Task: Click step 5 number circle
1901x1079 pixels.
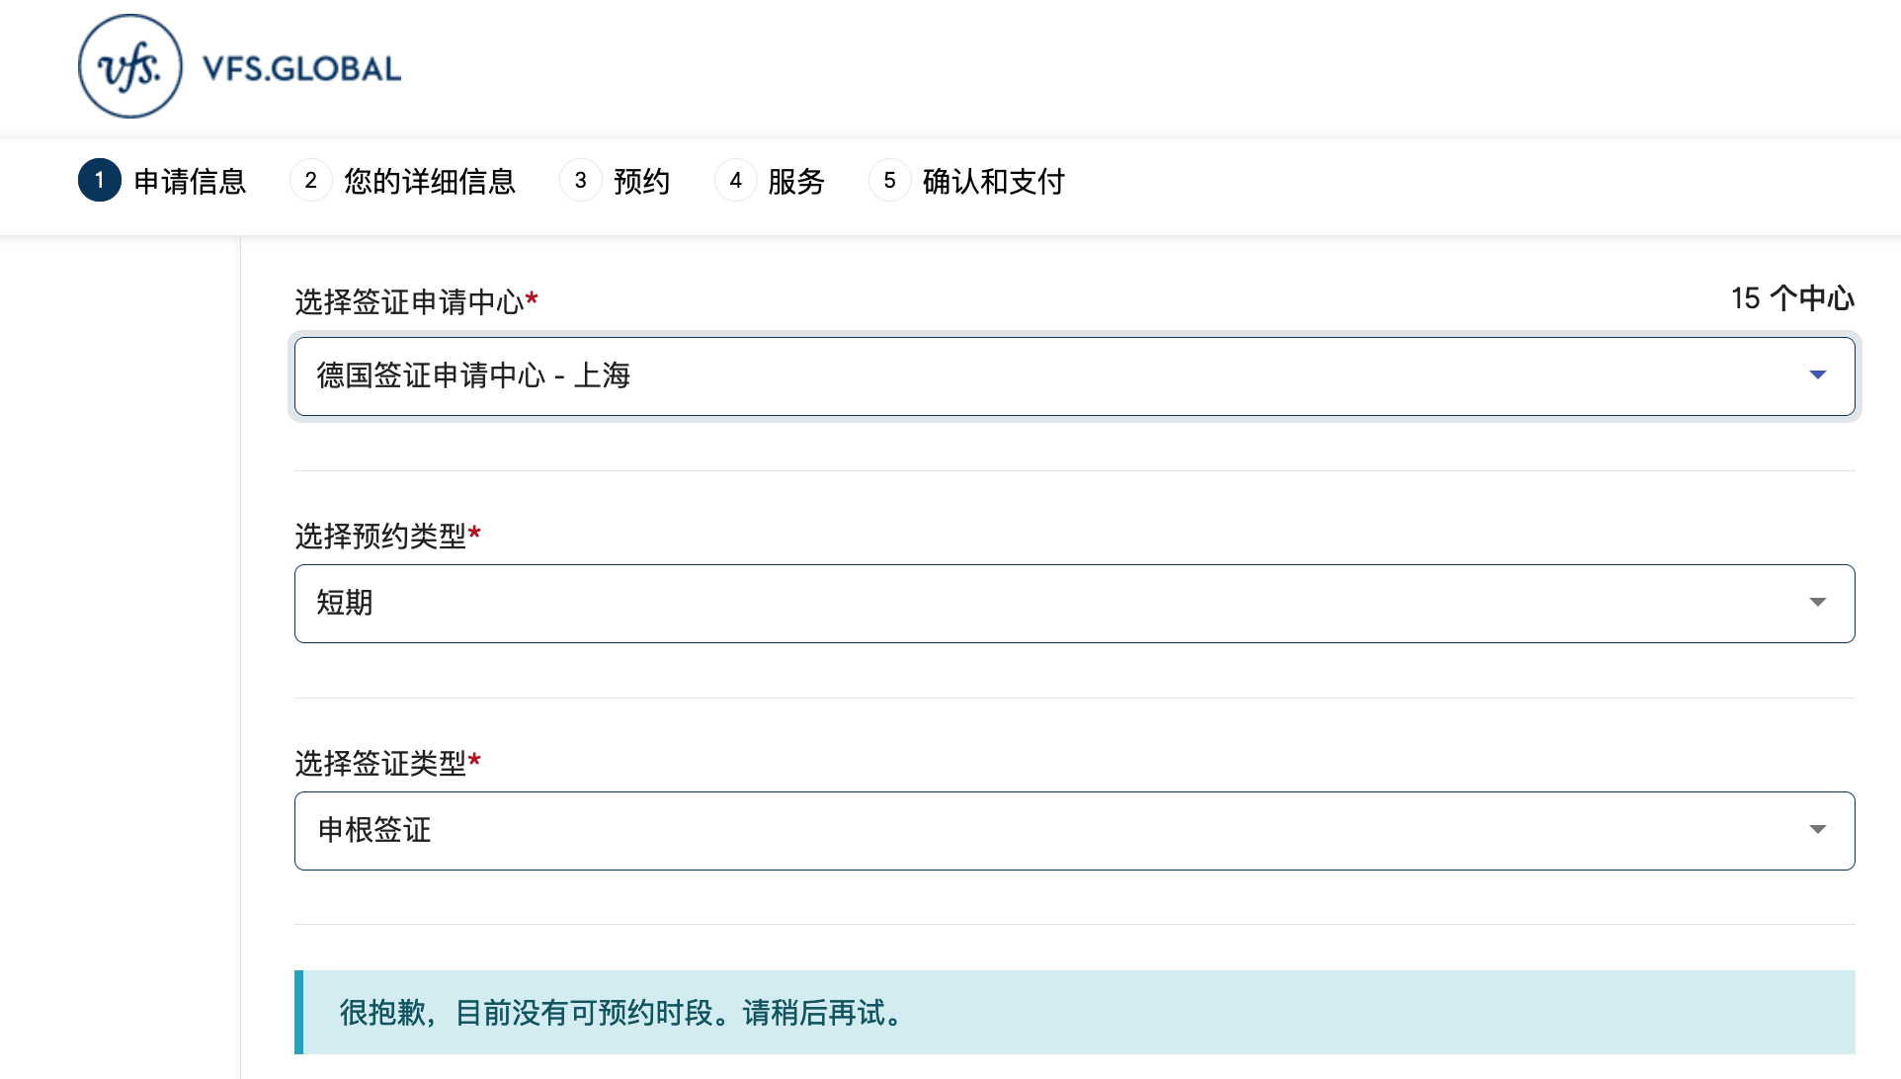Action: (x=889, y=180)
